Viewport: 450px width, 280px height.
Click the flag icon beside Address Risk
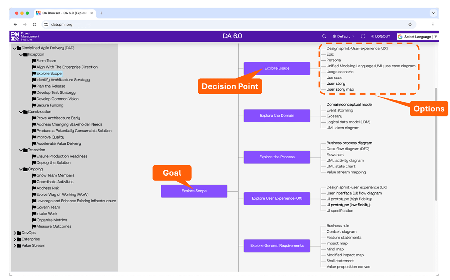click(34, 188)
